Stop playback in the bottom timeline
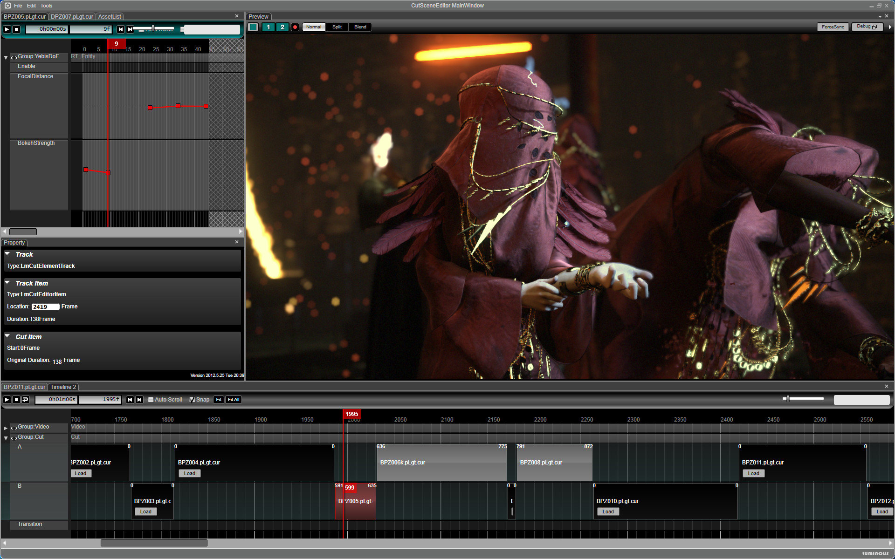The width and height of the screenshot is (895, 559). [16, 400]
